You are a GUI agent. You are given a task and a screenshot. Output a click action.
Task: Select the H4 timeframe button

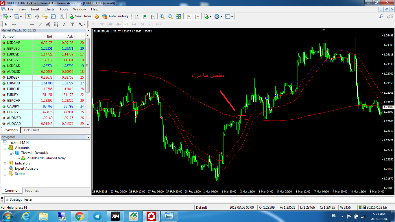(134, 24)
